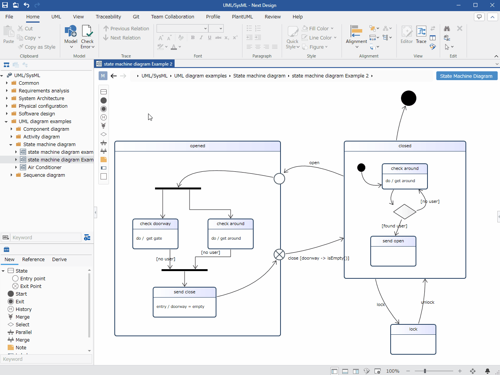Image resolution: width=500 pixels, height=375 pixels.
Task: Click UML diagram examples in breadcrumb
Action: point(200,76)
